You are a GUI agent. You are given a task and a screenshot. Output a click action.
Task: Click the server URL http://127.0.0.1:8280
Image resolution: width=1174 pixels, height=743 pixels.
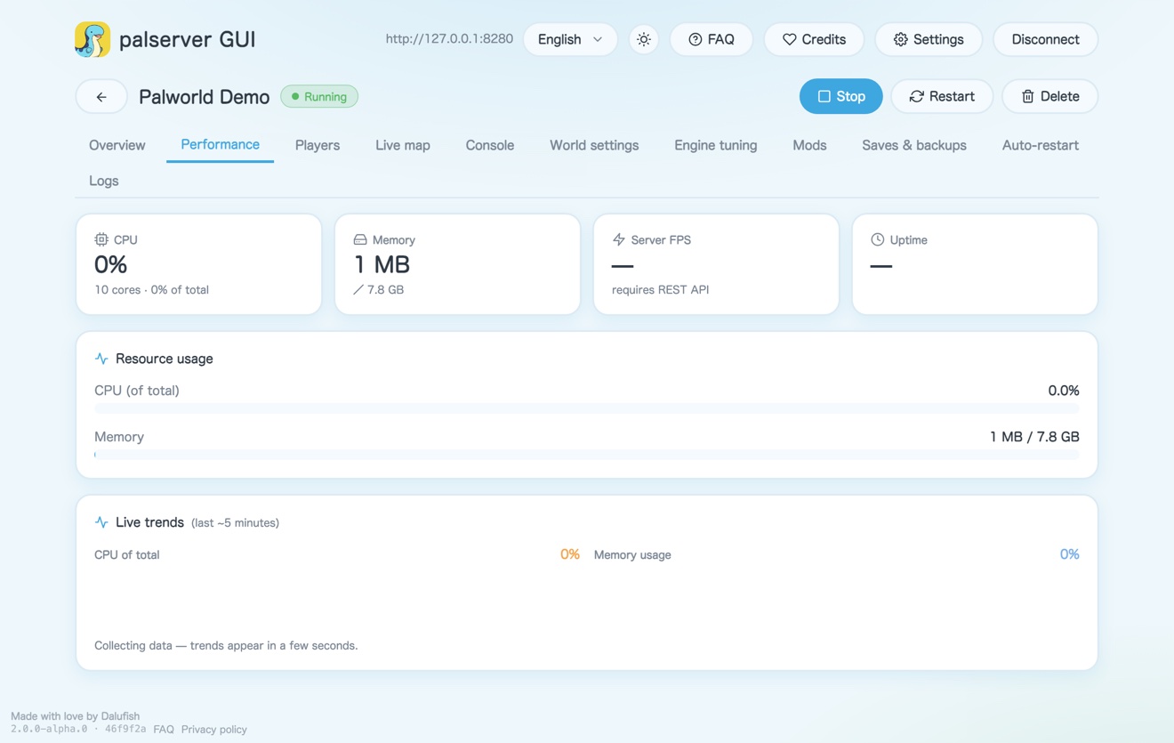(x=449, y=39)
